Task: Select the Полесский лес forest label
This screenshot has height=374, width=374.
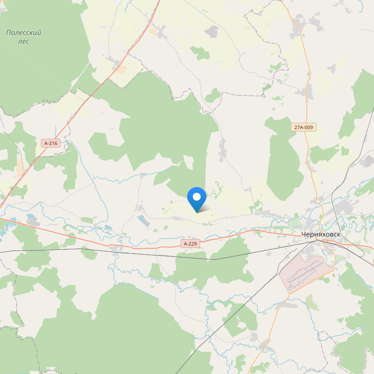Action: coord(23,37)
